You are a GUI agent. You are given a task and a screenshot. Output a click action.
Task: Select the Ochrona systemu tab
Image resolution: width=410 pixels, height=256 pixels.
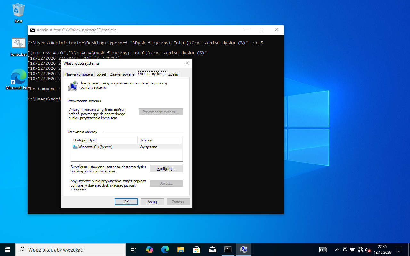pyautogui.click(x=151, y=74)
